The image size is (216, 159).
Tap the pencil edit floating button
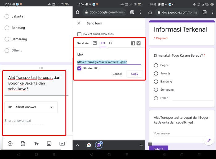click(x=209, y=140)
